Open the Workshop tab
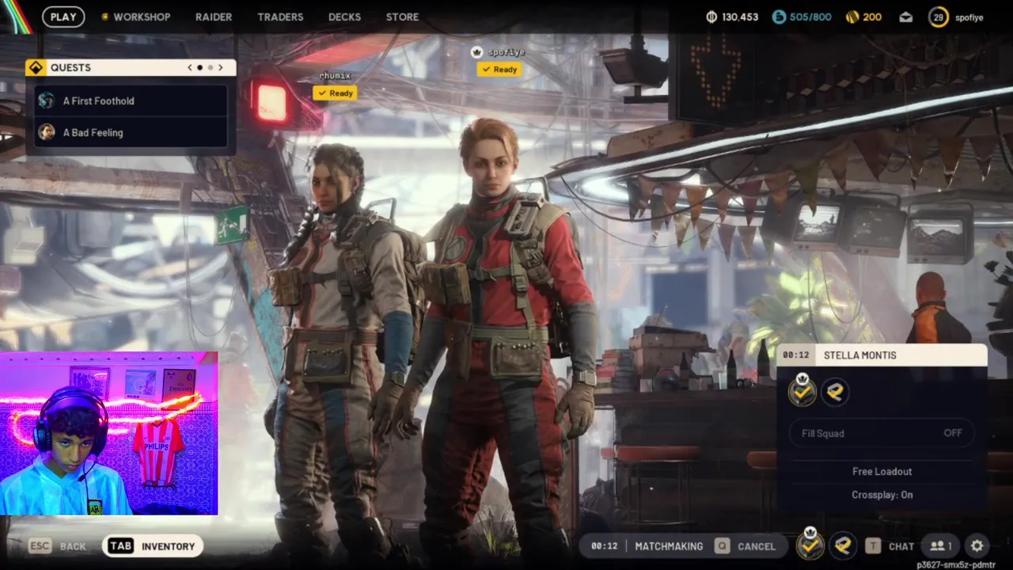Image resolution: width=1013 pixels, height=570 pixels. point(135,17)
